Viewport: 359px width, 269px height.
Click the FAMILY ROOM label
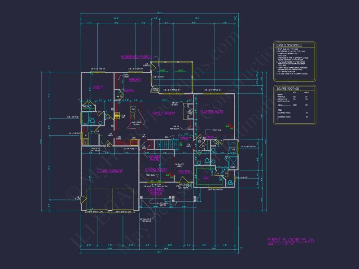[163, 113]
